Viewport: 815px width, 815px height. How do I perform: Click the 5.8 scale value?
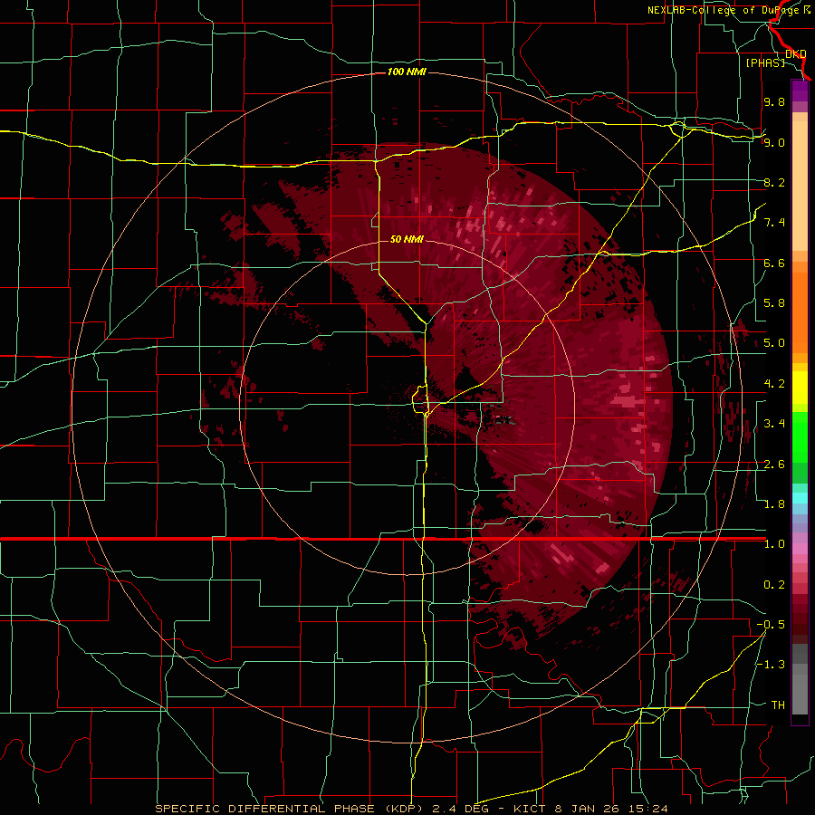click(x=774, y=303)
